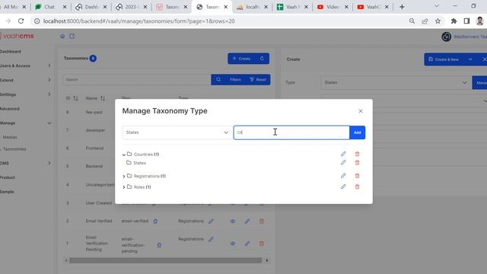The image size is (487, 274).
Task: Delete the Roles taxonomy type
Action: click(357, 186)
